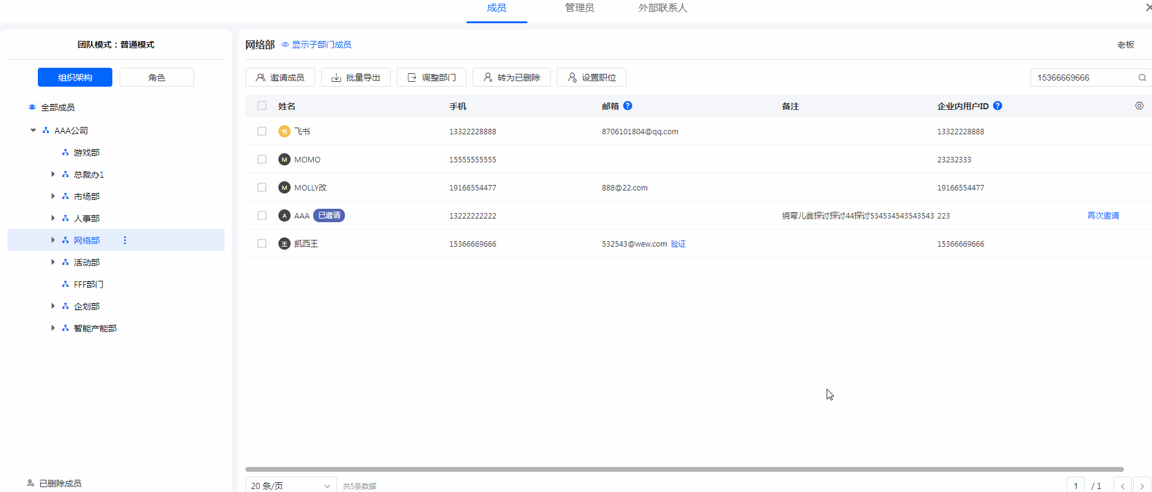This screenshot has width=1152, height=492.
Task: Select the MOMO row checkbox
Action: coord(262,159)
